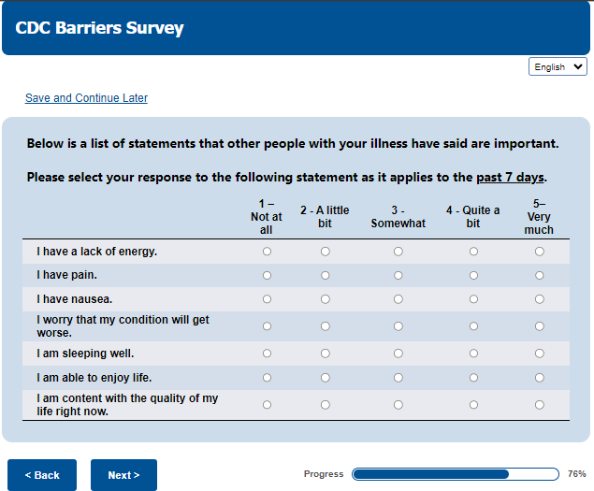Pick 'Not at all' for I have nausea
The width and height of the screenshot is (594, 491).
pyautogui.click(x=267, y=299)
